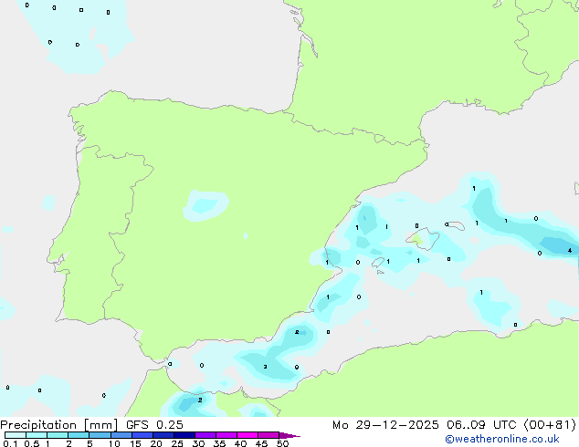
Task: Click the 1–2 mm legend color swatch
Action: [58, 435]
